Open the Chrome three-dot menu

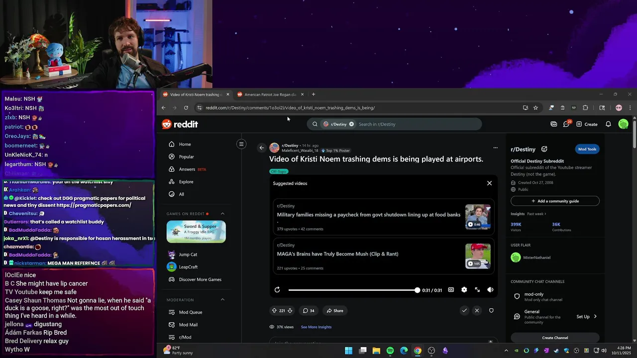click(630, 108)
